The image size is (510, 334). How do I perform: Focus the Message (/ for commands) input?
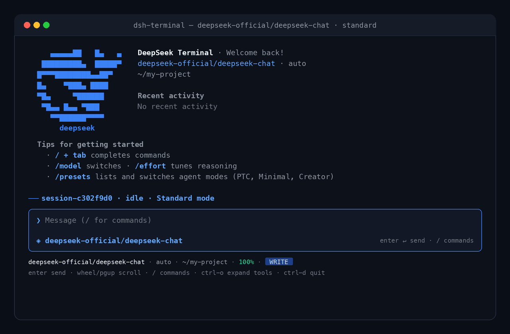pos(255,221)
